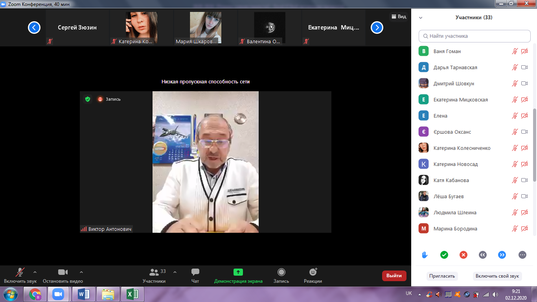
Task: Click the red 'no' cross reaction
Action: click(463, 255)
